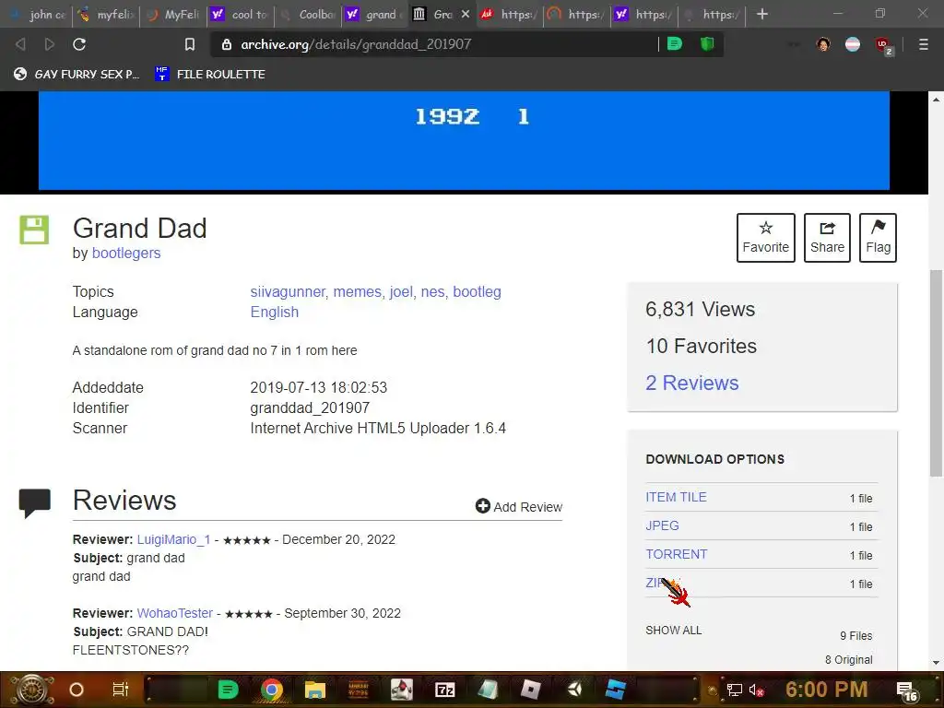Switch to the 'grand' Yahoo tab
The image size is (944, 708).
pyautogui.click(x=375, y=14)
